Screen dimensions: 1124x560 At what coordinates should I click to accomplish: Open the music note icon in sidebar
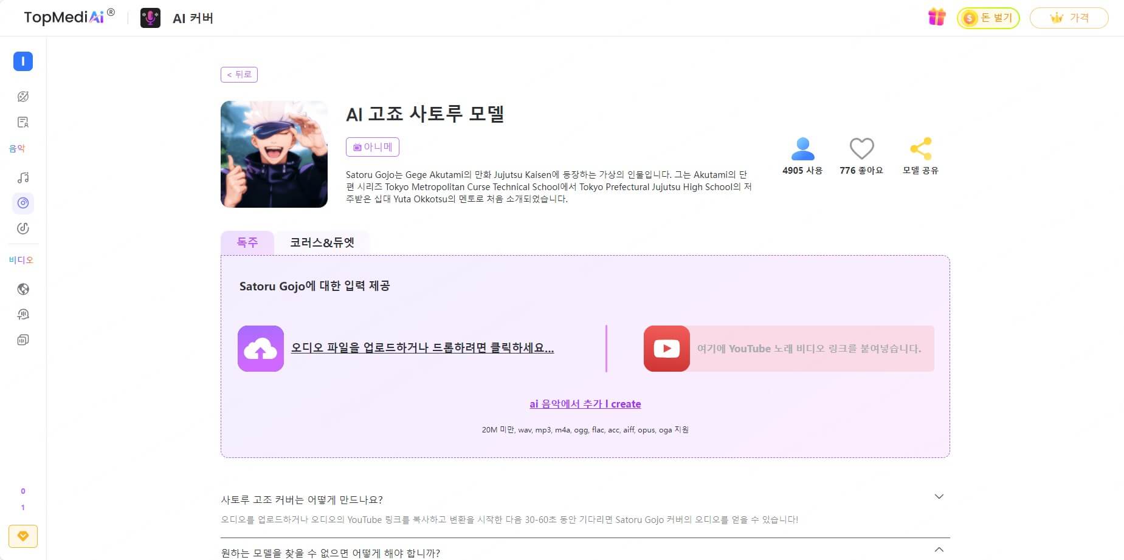tap(23, 177)
